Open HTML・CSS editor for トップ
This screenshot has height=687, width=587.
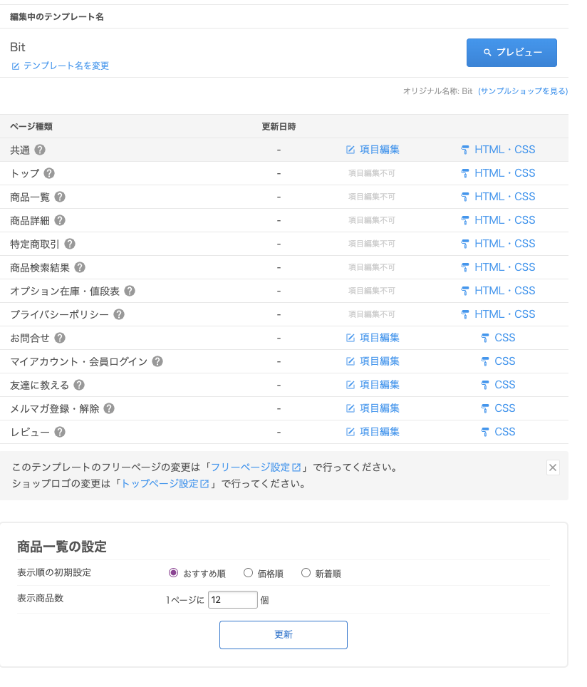point(498,173)
